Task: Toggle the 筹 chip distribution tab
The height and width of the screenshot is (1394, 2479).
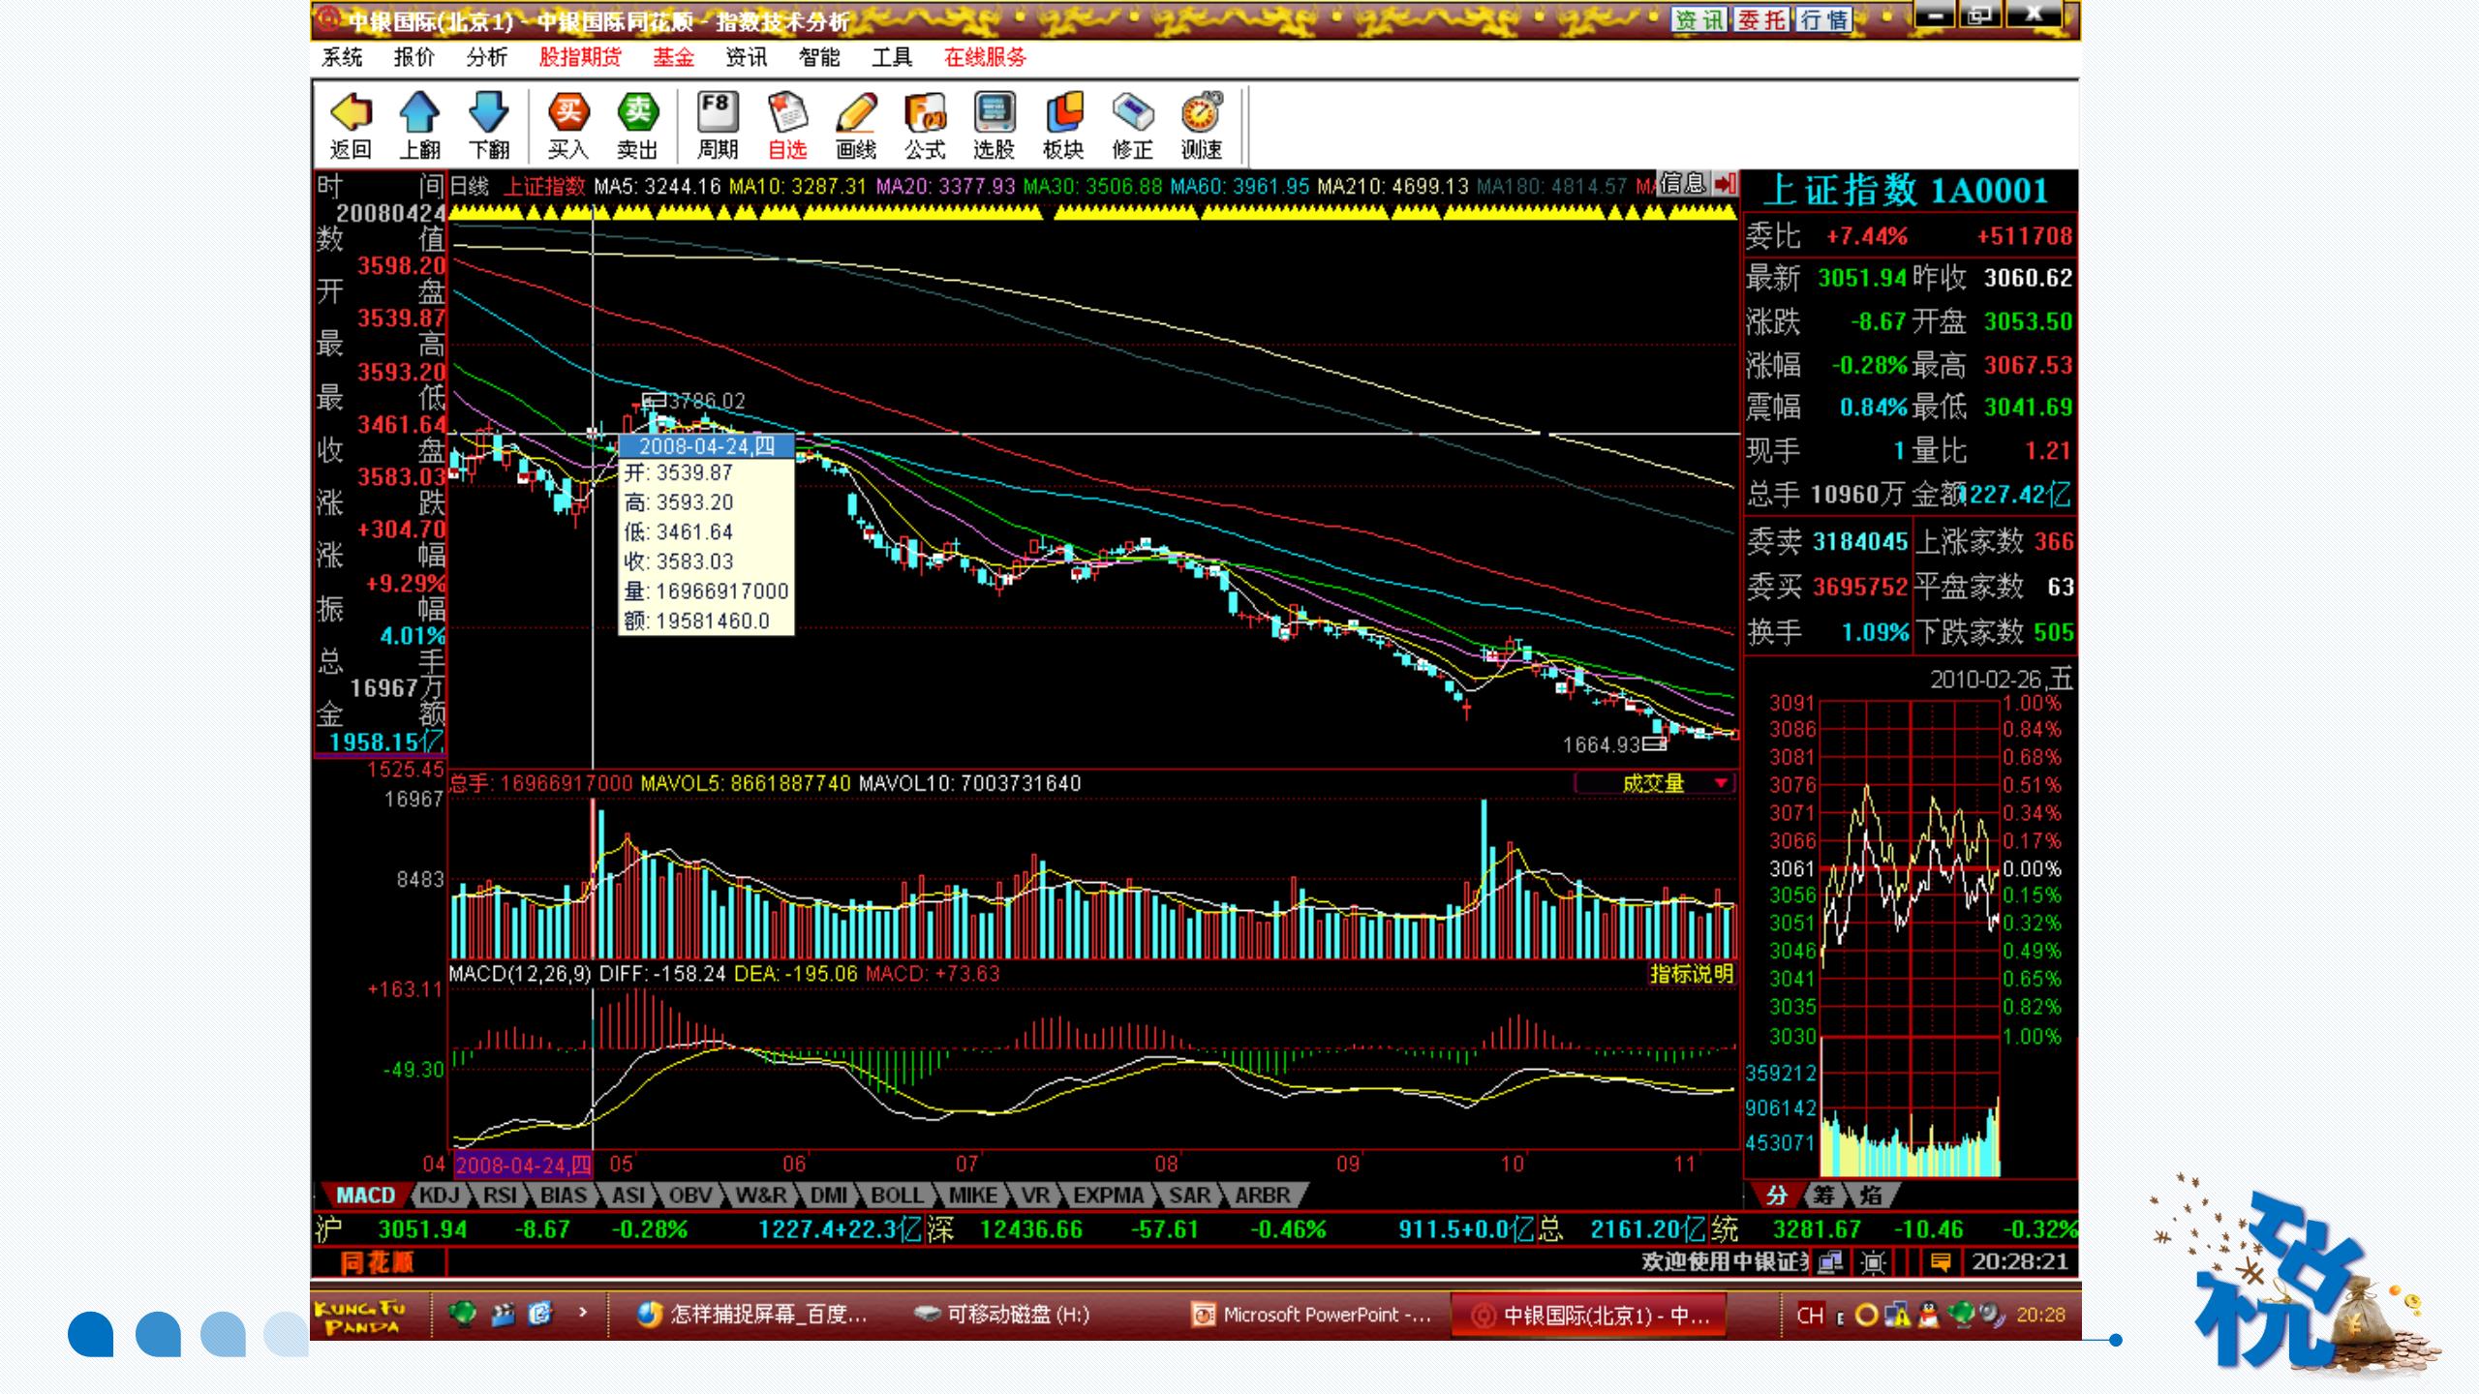Action: (x=1823, y=1195)
